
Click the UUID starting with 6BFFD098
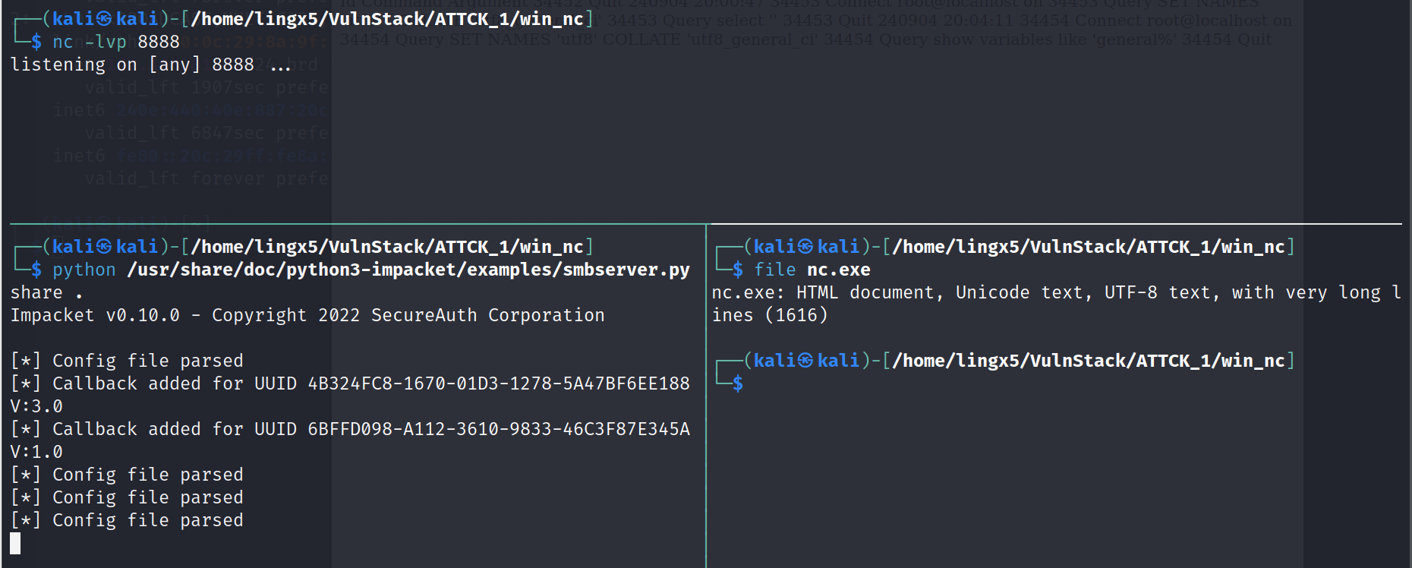click(x=498, y=429)
